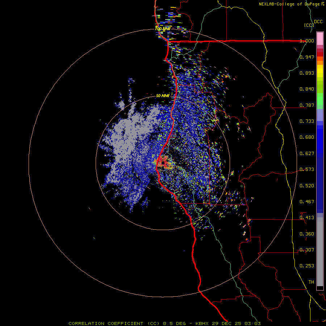Viewport: 326px width, 326px height.
Task: Click the 0.520 scale label
Action: click(x=307, y=185)
